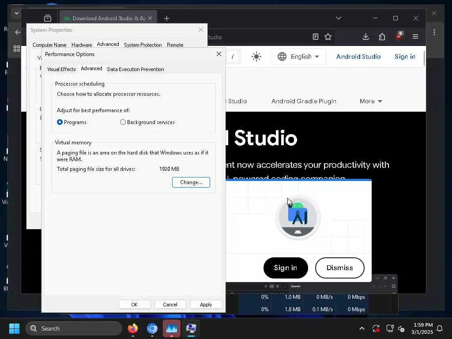
Task: Click the bell icon in small window
Action: pos(393,286)
